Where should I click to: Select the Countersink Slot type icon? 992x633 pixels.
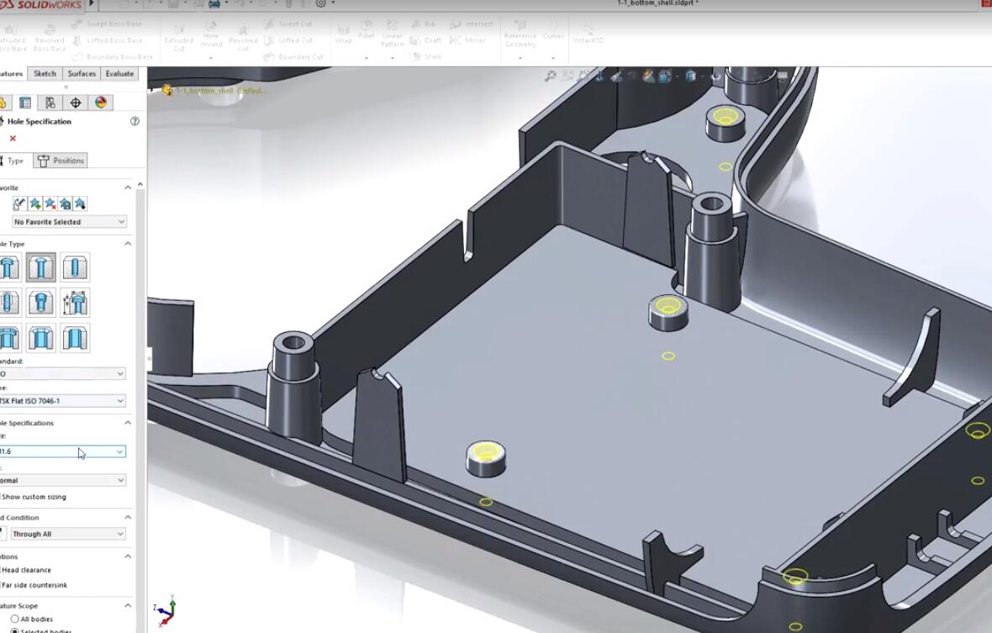40,338
